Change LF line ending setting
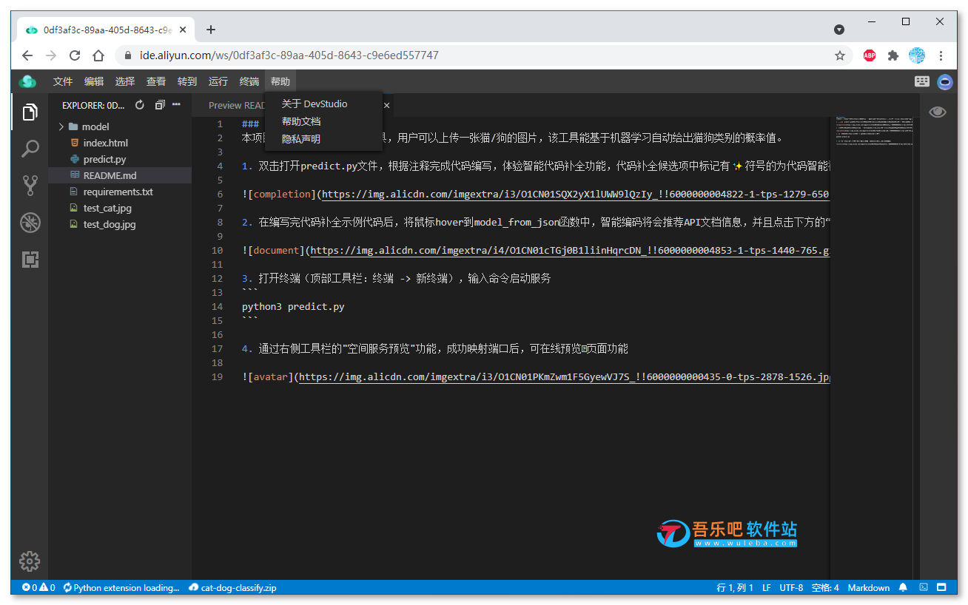 (x=767, y=587)
